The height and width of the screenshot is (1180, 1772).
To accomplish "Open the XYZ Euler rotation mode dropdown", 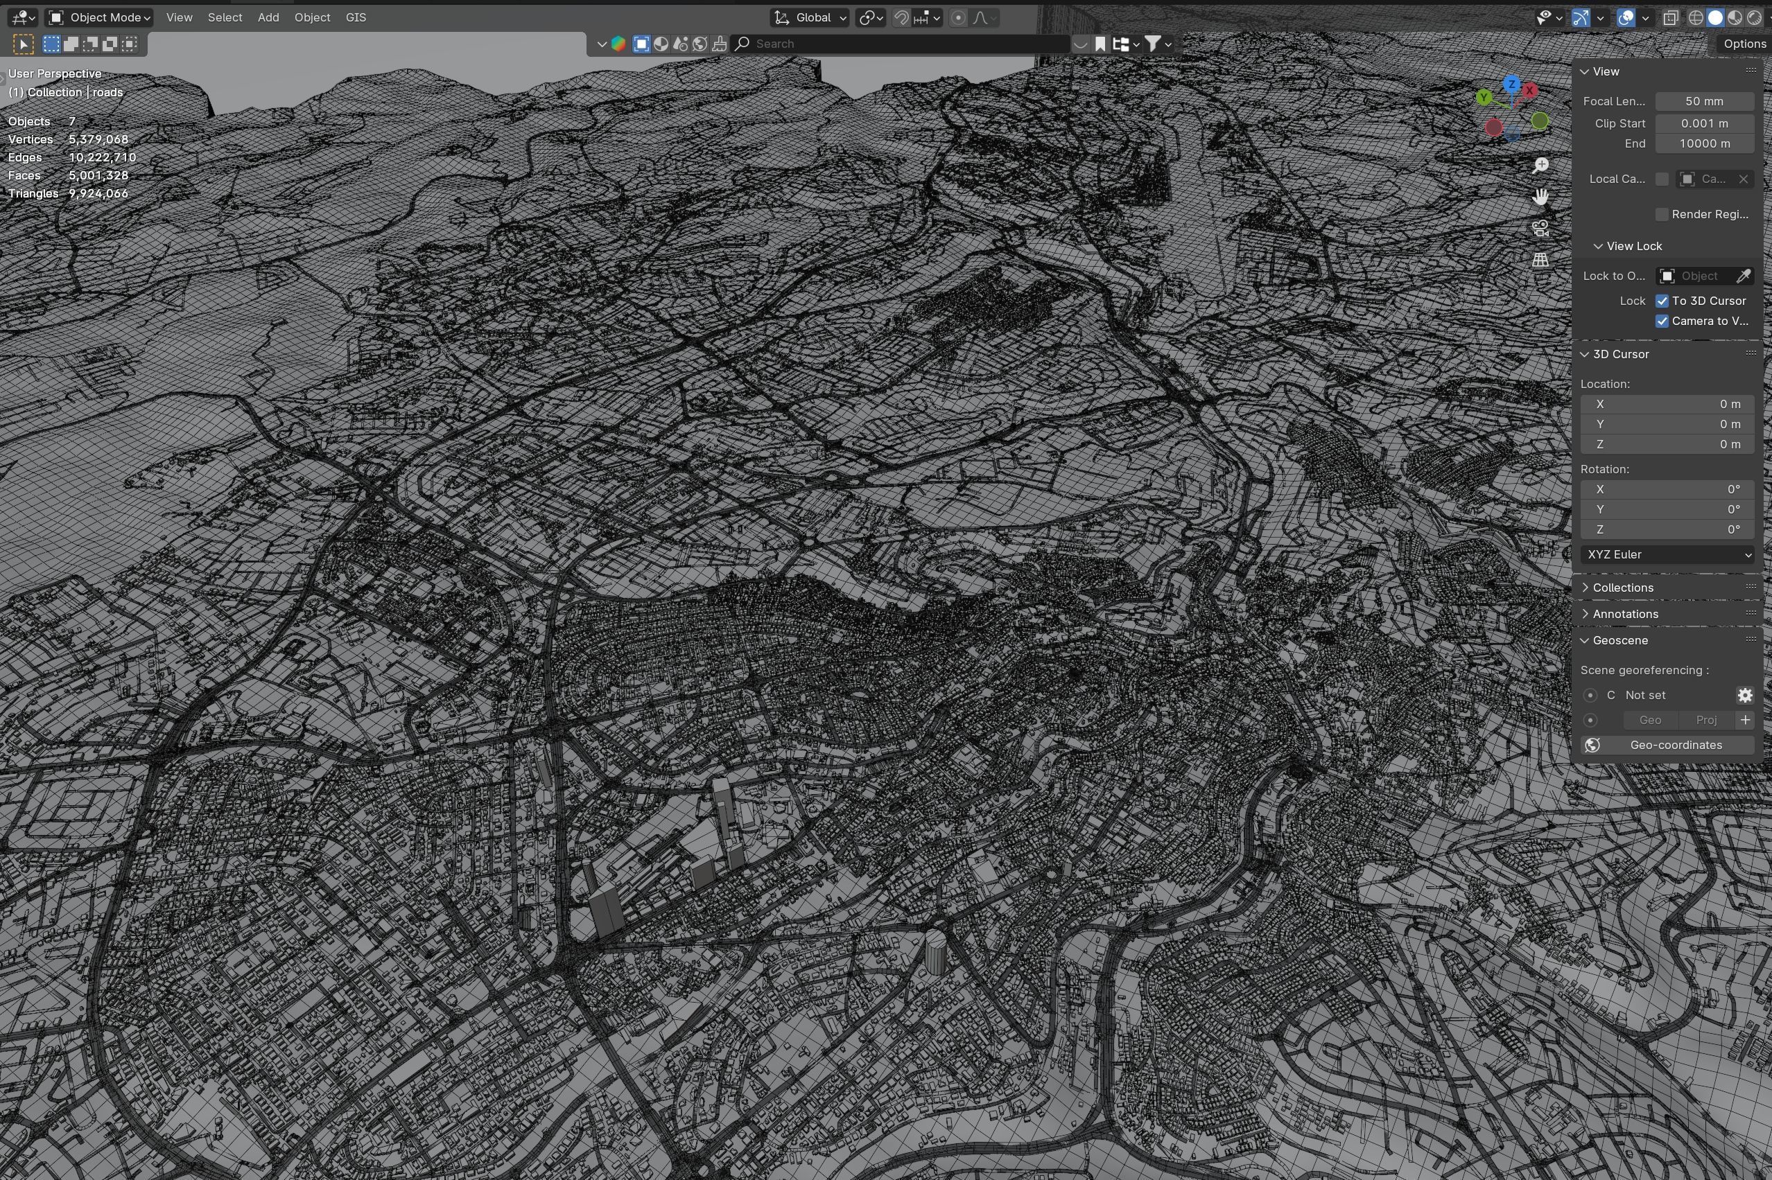I will tap(1667, 554).
